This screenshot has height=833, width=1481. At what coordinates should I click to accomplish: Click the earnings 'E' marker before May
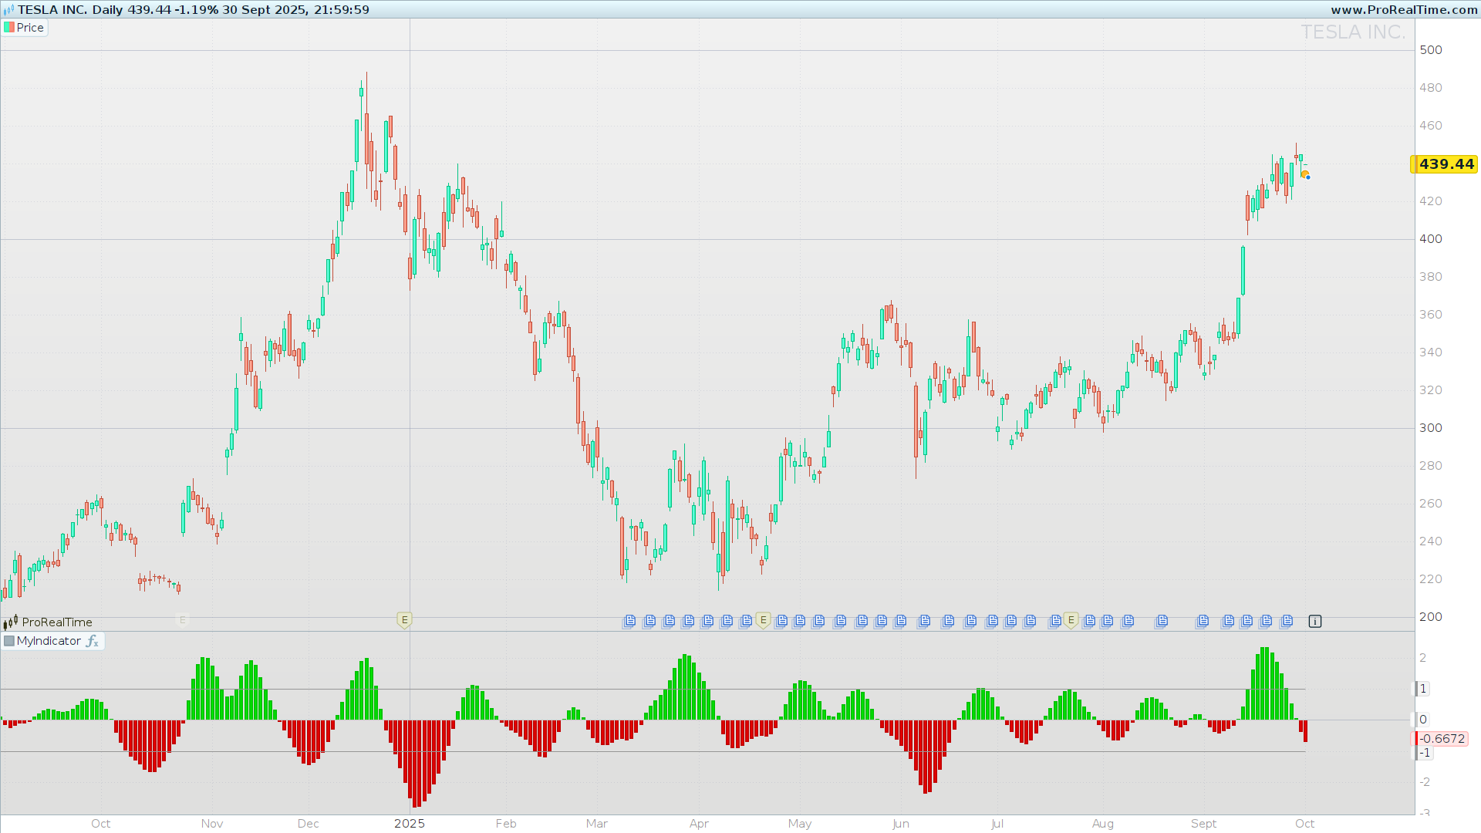(763, 620)
